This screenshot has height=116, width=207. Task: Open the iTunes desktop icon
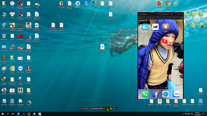click(12, 4)
